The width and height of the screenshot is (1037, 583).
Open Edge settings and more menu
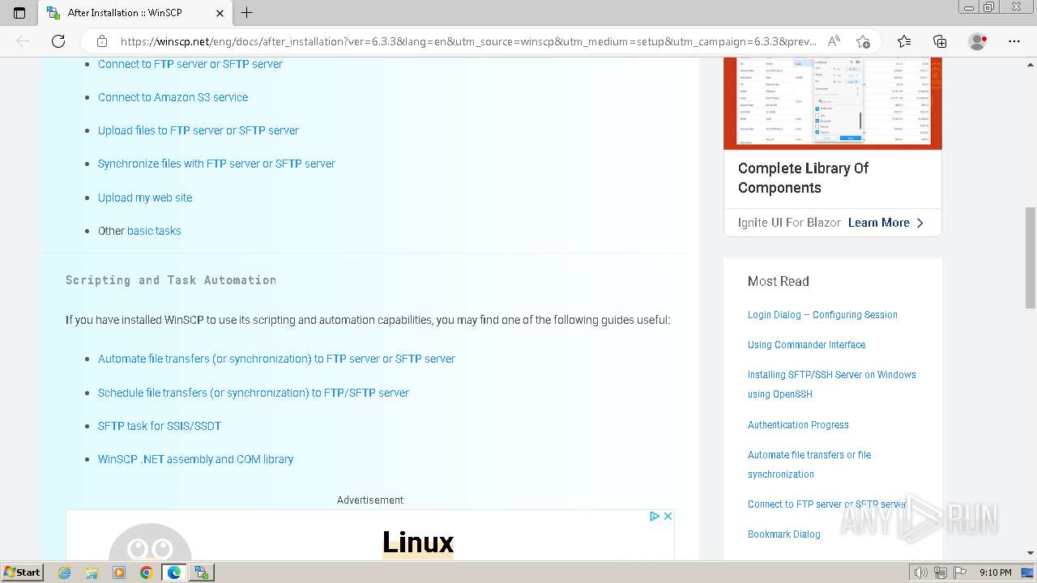pyautogui.click(x=1014, y=41)
